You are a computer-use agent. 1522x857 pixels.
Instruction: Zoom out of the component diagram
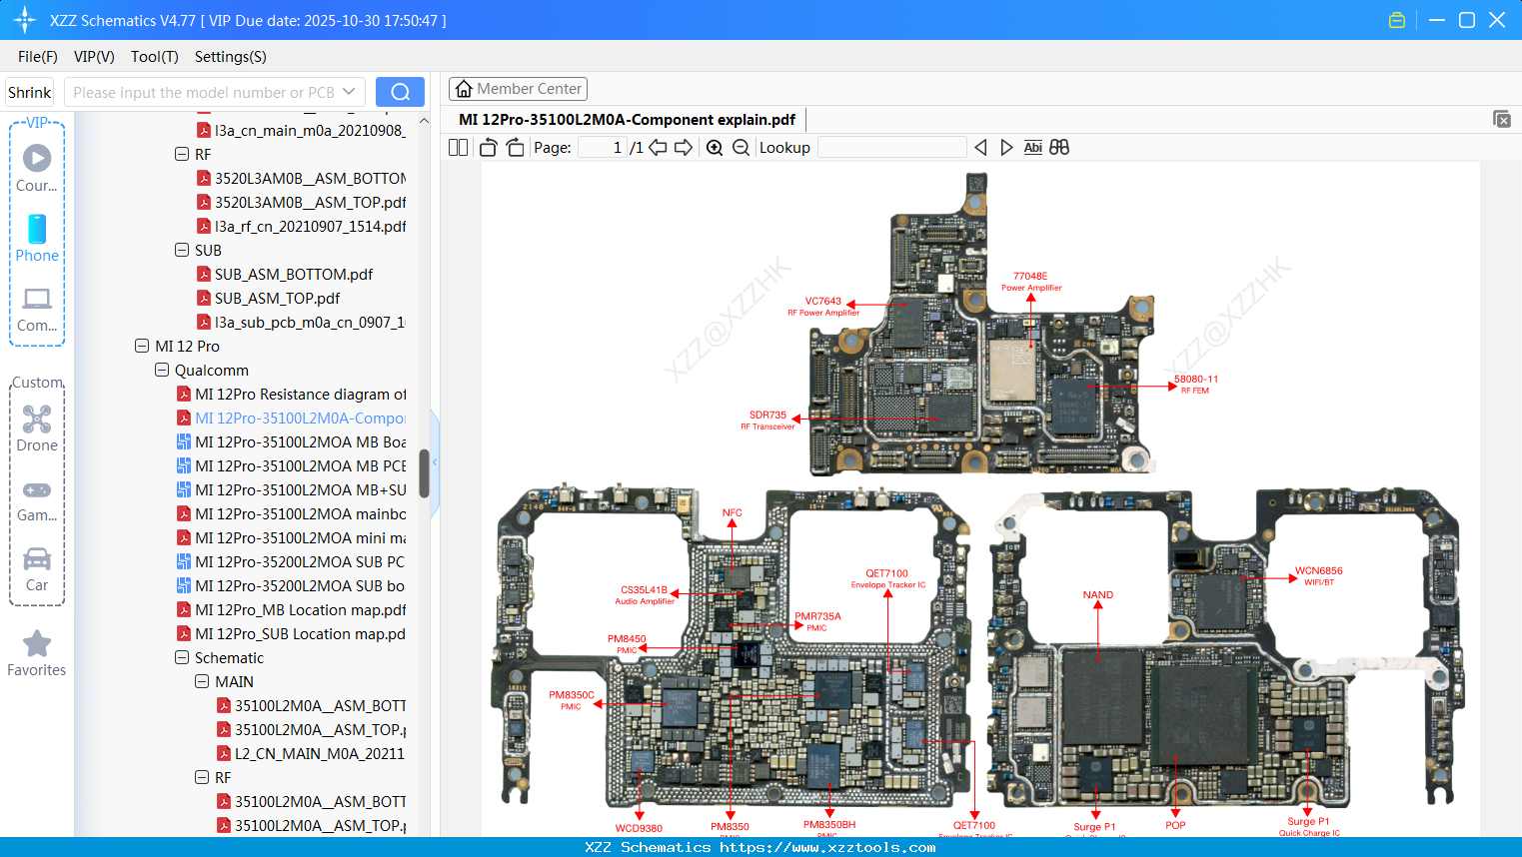click(x=741, y=147)
